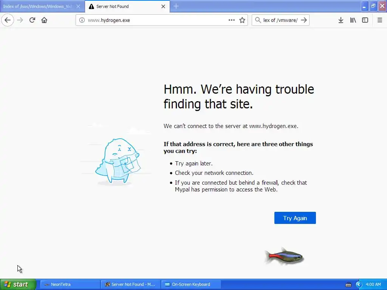Click the confused dinosaur illustration
Viewport: 387px width, 290px height.
118,161
